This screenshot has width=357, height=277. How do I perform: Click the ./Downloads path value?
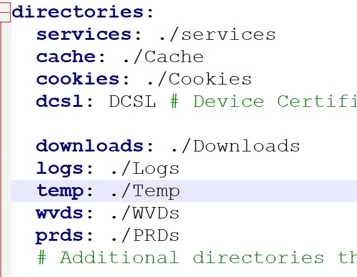235,146
